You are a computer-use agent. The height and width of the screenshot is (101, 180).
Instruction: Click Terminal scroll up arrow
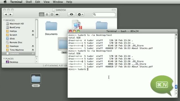176,90
